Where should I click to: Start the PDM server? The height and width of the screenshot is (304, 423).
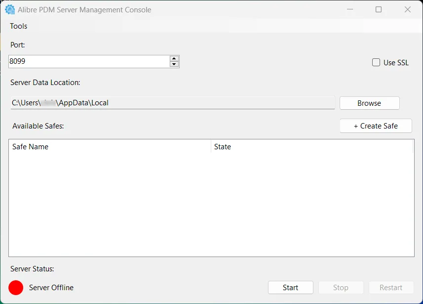[x=291, y=288]
